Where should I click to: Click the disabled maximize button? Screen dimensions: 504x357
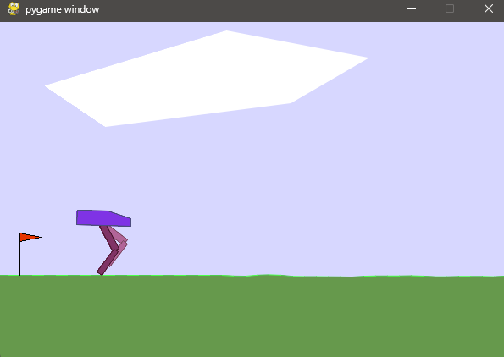coord(450,9)
